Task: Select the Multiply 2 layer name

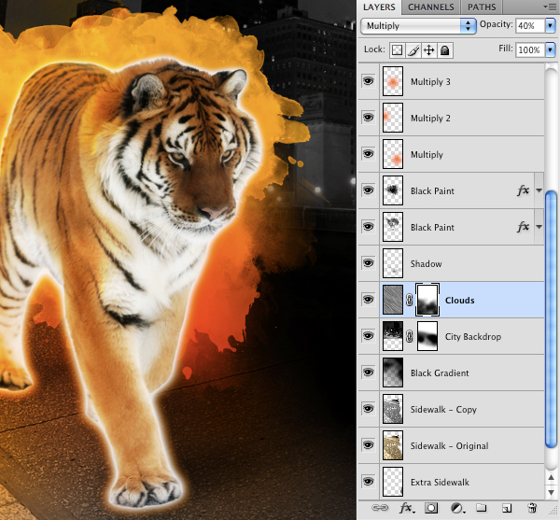Action: click(430, 119)
